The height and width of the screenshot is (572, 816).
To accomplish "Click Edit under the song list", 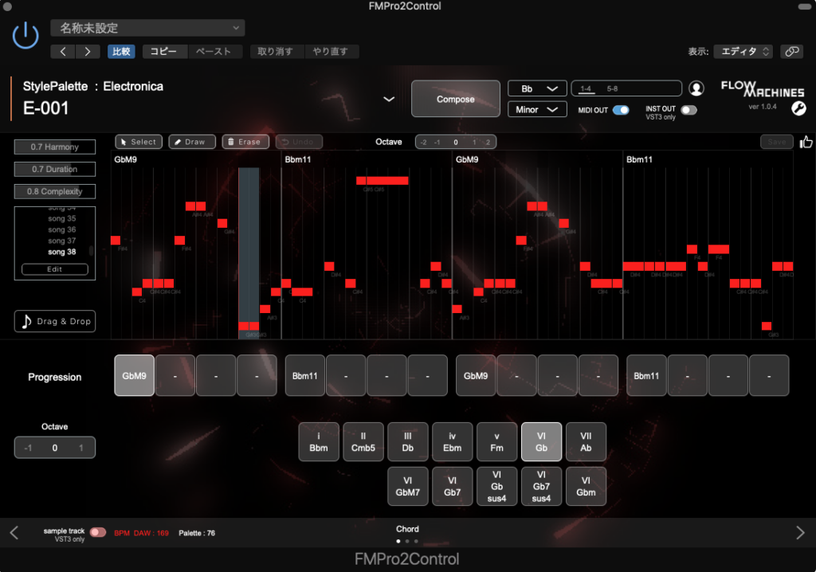I will [x=55, y=269].
